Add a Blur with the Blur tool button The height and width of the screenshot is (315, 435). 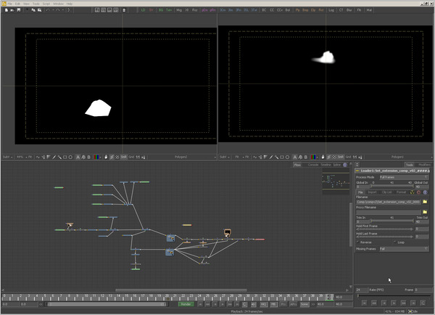click(x=349, y=10)
